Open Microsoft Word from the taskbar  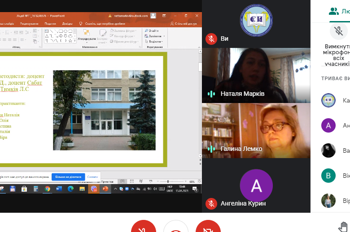(59, 189)
